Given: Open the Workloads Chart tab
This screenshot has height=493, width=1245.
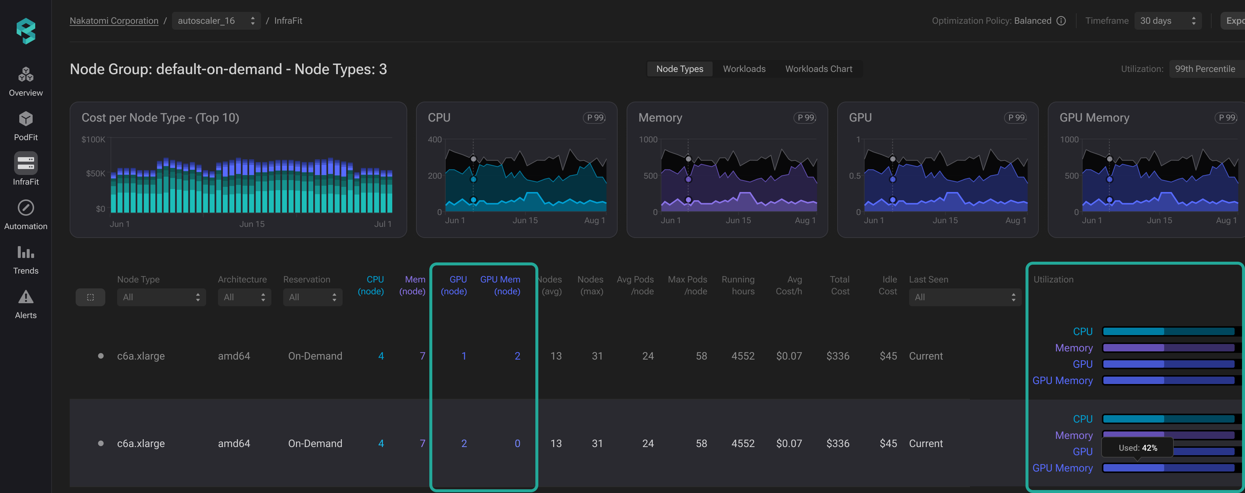Looking at the screenshot, I should (x=819, y=69).
